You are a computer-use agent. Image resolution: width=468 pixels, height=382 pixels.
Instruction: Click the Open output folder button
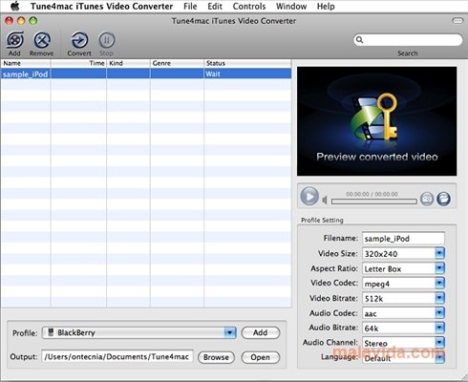[x=261, y=357]
